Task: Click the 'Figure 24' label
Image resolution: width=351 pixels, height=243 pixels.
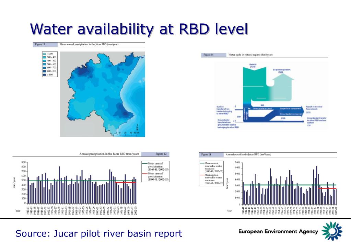Action: click(x=206, y=154)
